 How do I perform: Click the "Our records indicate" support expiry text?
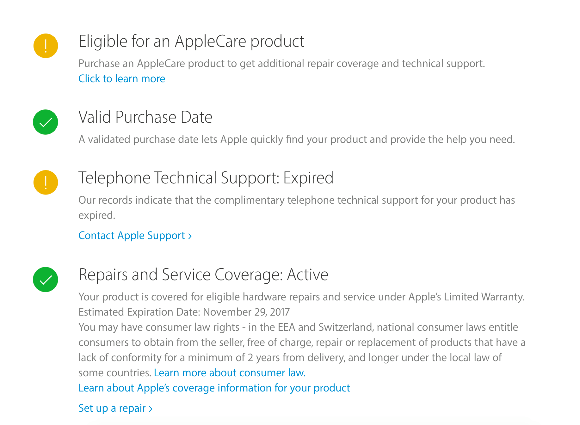coord(297,200)
